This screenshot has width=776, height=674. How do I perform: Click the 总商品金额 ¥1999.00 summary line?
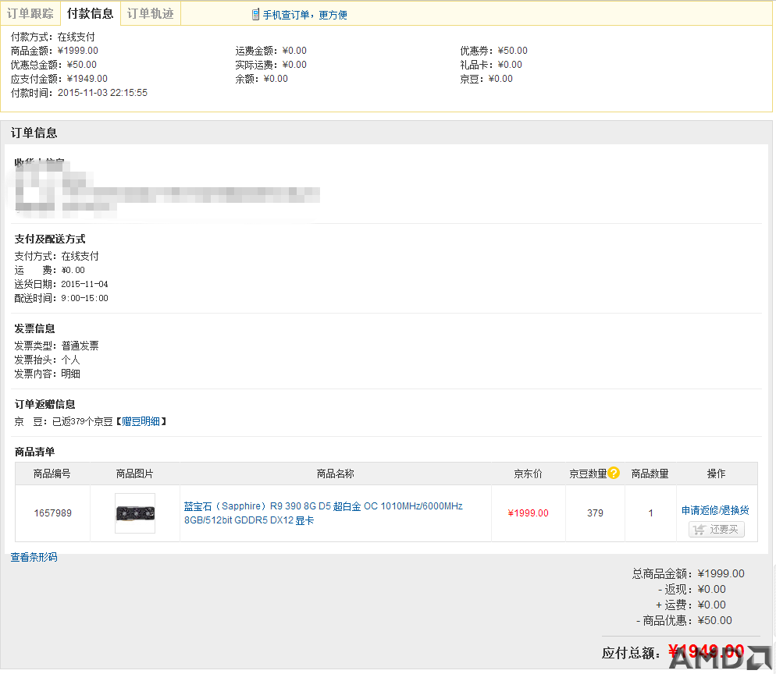[x=689, y=573]
